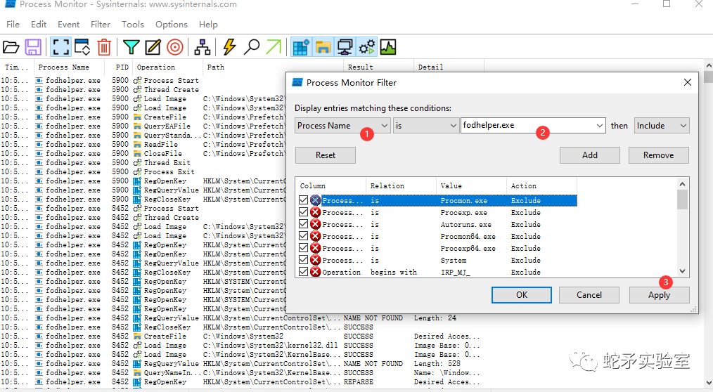Click main event list scroll-up arrow
Screen dimensions: 713x392
pyautogui.click(x=709, y=65)
